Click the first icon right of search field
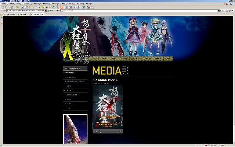Screen dimensions: 235x147 pos(221,11)
